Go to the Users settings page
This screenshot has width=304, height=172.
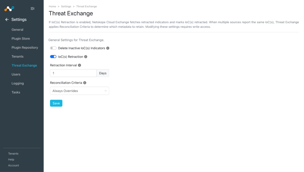(x=16, y=75)
